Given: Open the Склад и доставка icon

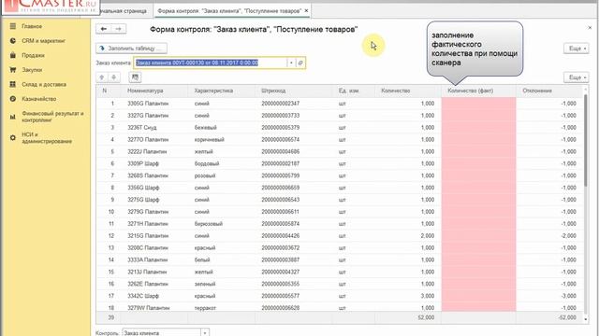Looking at the screenshot, I should tap(12, 84).
